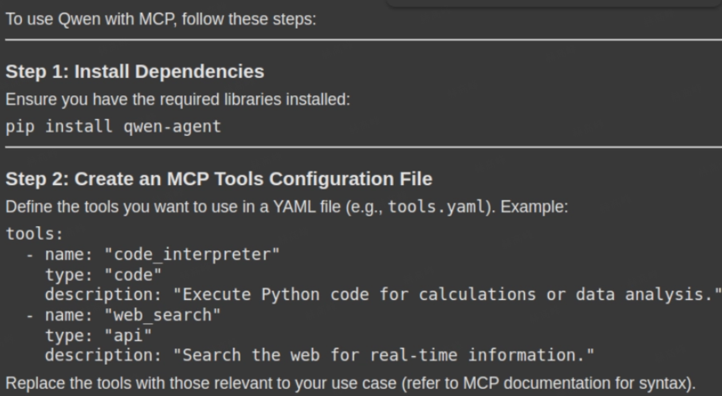Click the 'To use Qwen with MCP' intro line
The height and width of the screenshot is (396, 722).
click(x=161, y=20)
